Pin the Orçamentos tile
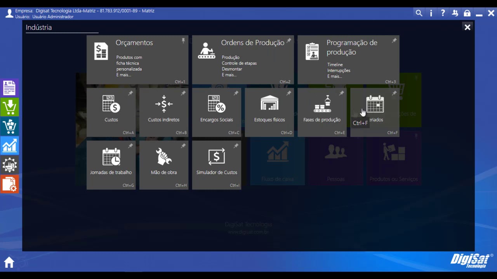 (183, 40)
